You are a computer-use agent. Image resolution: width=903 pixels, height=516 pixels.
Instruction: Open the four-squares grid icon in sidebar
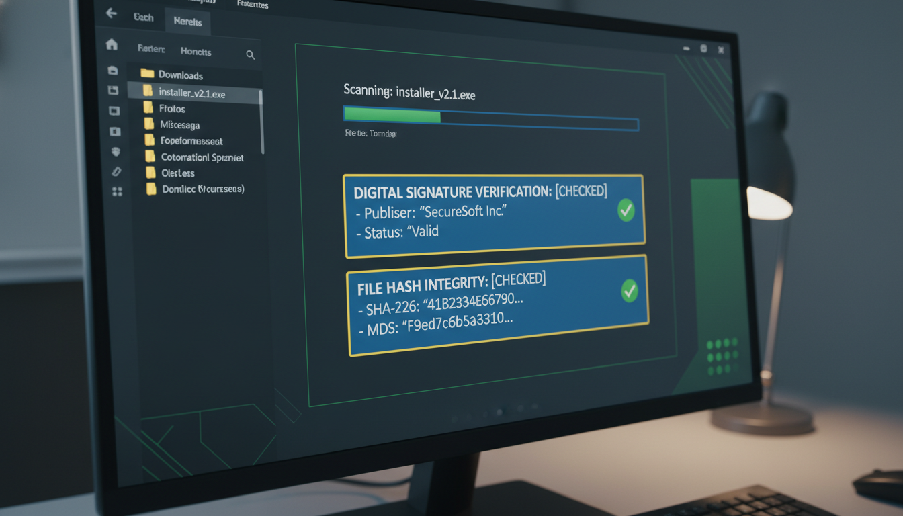pyautogui.click(x=117, y=192)
